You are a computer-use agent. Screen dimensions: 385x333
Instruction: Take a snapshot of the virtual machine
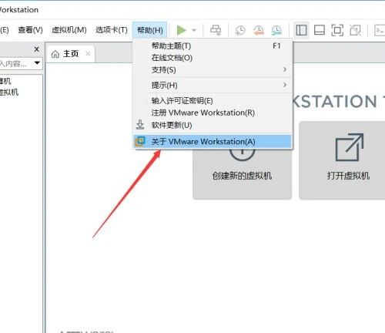[x=240, y=30]
